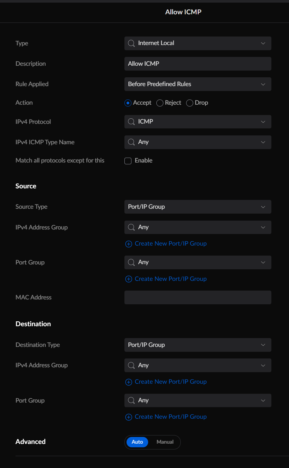This screenshot has height=468, width=289.
Task: Click the Description text field
Action: tap(198, 64)
